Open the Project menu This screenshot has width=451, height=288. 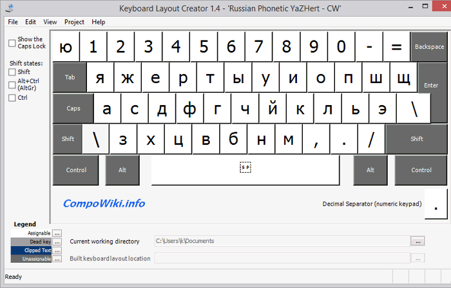[74, 22]
